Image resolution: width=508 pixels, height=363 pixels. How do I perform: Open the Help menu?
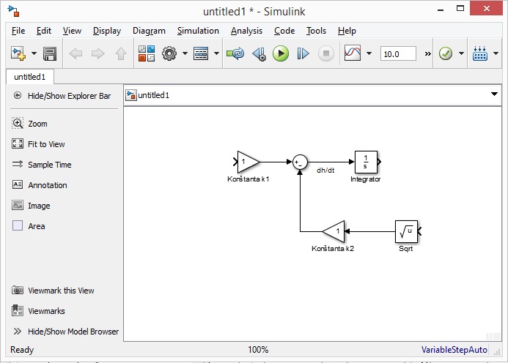click(347, 31)
